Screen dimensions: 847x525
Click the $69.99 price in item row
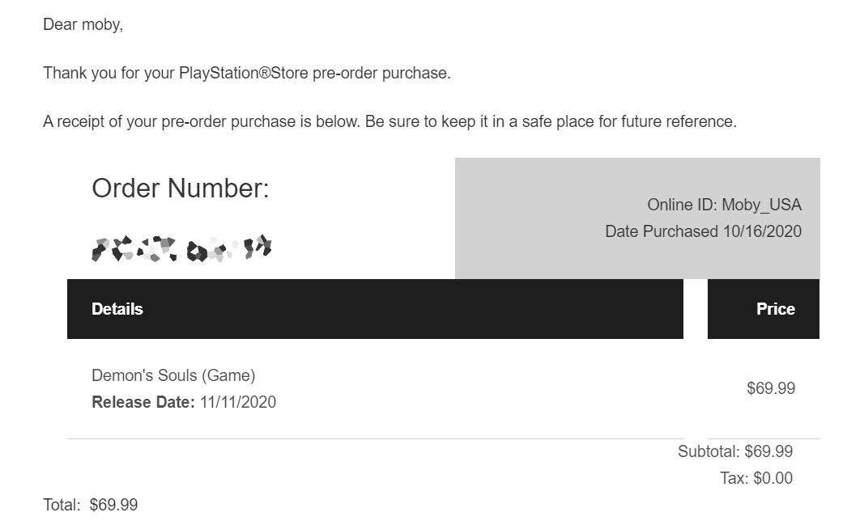tap(770, 388)
